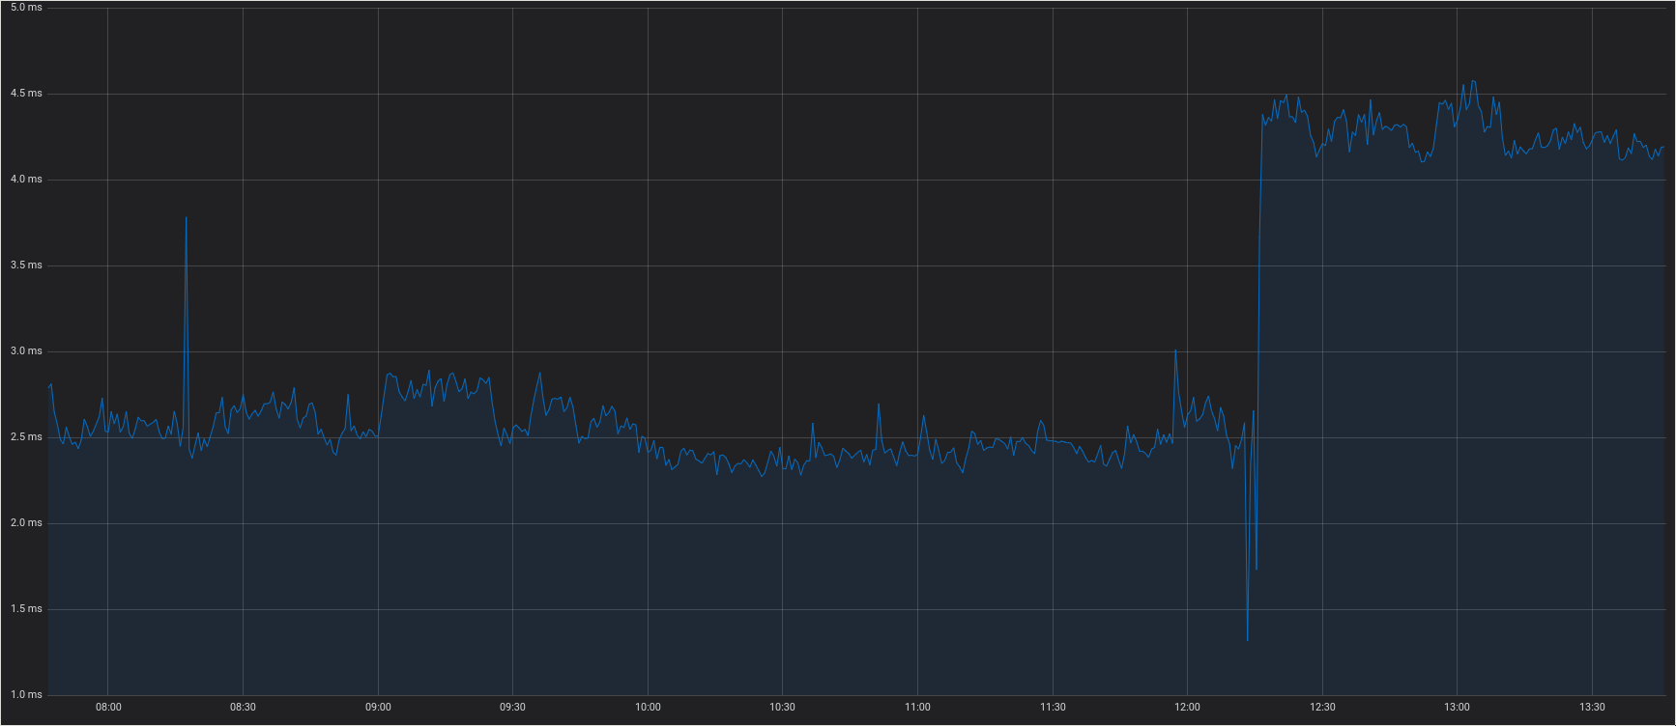Click the 09:30 time axis label
This screenshot has height=726, width=1676.
pyautogui.click(x=513, y=708)
